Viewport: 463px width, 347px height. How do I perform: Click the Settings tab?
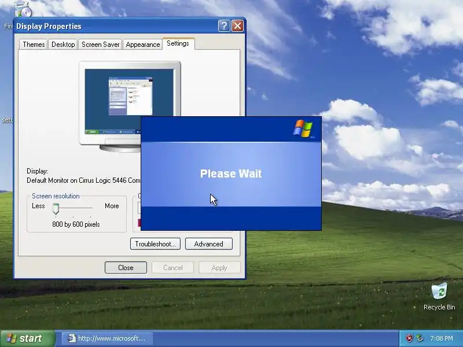click(178, 43)
